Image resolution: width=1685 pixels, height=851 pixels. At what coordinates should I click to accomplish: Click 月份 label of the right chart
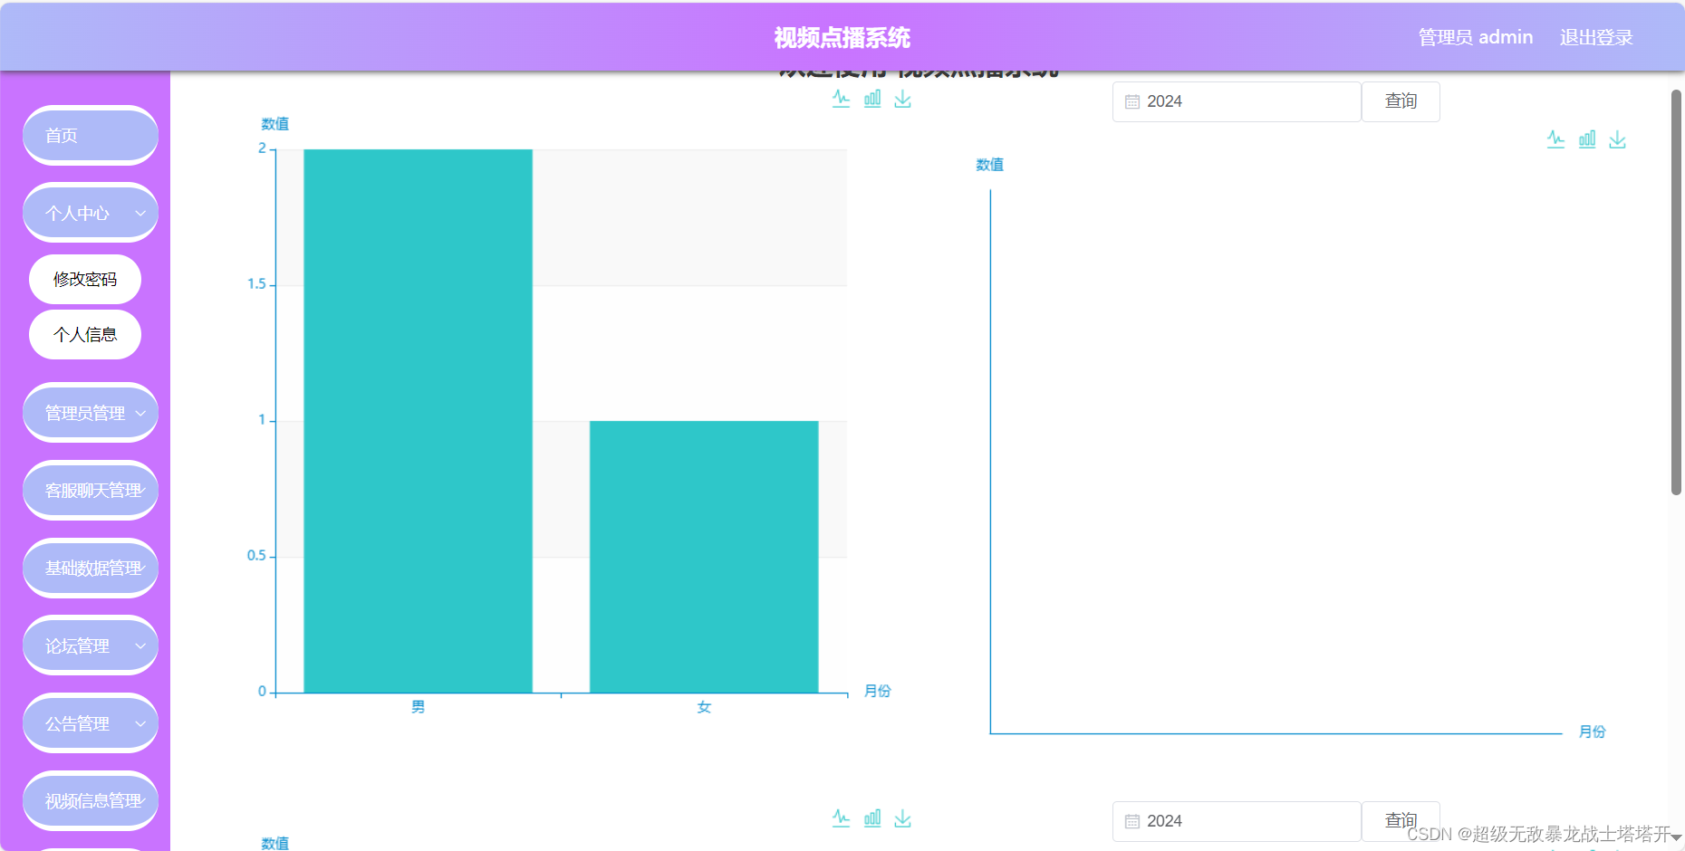1593,731
